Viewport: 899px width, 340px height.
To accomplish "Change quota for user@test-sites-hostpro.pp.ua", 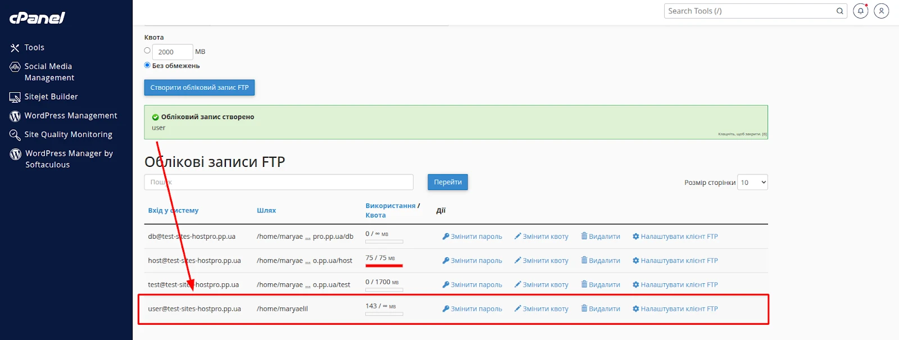I will pyautogui.click(x=541, y=309).
